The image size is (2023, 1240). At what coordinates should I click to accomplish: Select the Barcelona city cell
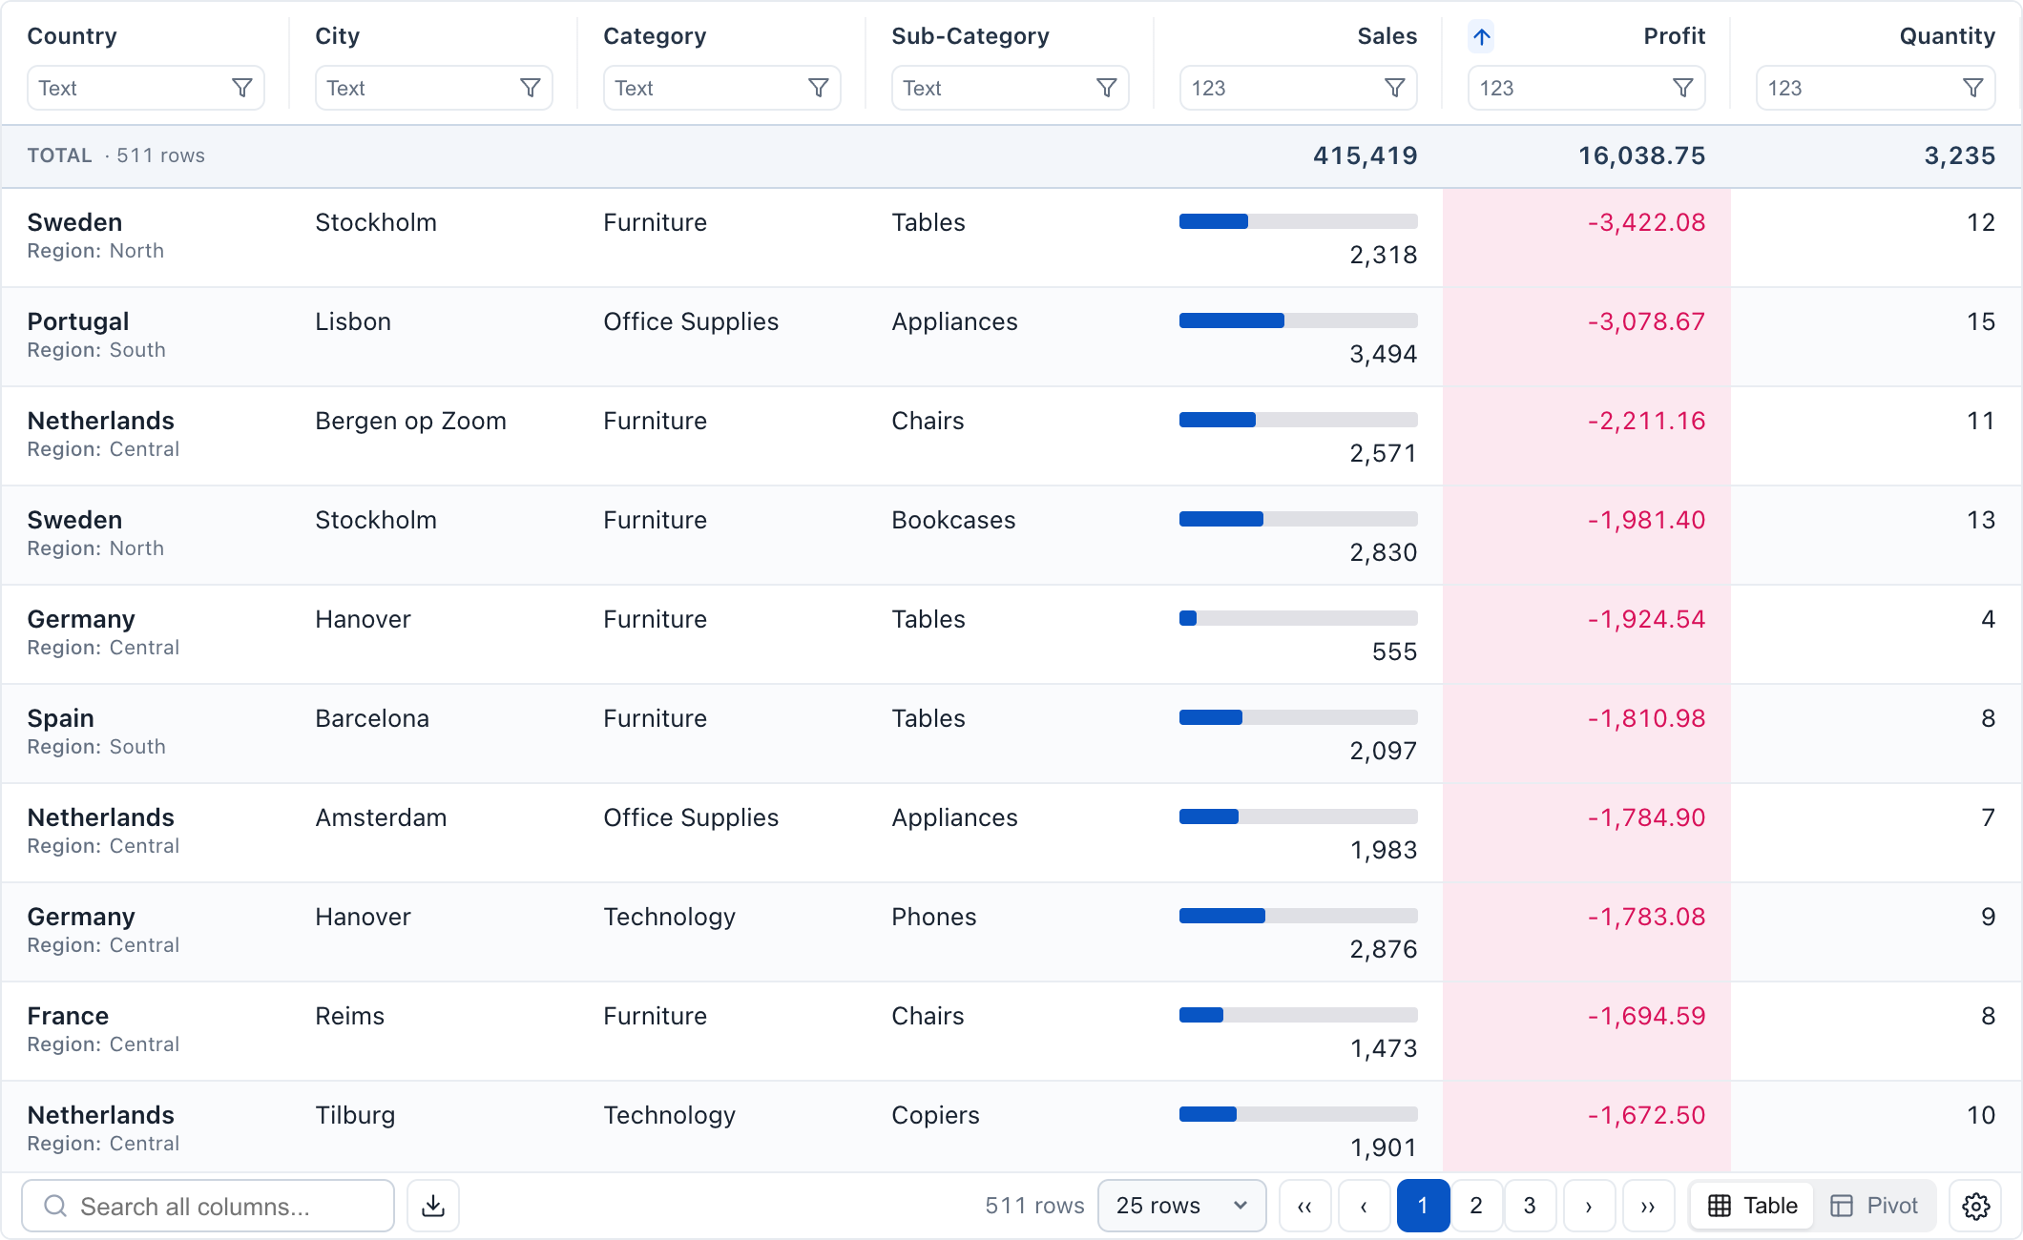(372, 718)
